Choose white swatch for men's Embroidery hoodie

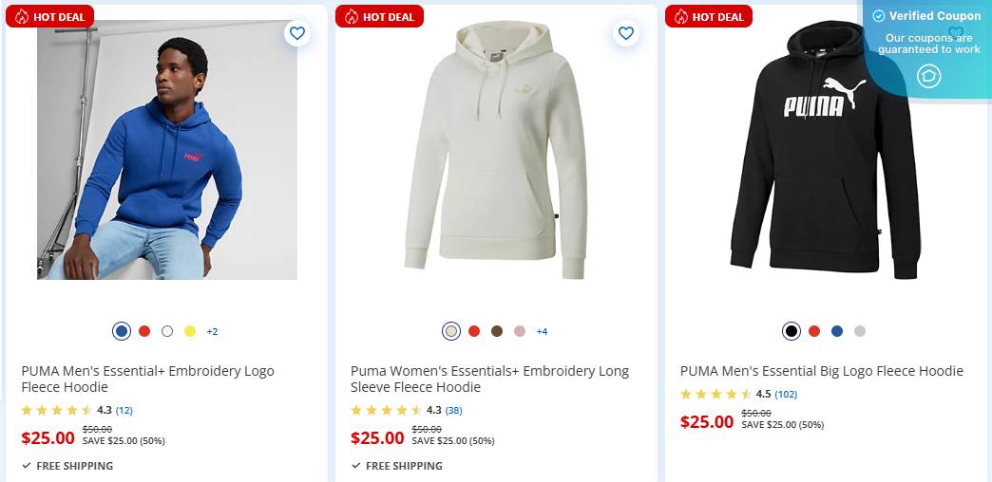pos(167,331)
